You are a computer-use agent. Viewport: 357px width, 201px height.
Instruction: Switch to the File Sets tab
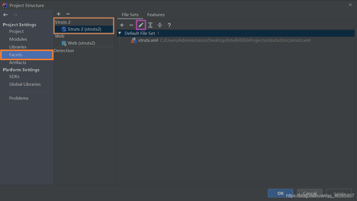coord(130,14)
